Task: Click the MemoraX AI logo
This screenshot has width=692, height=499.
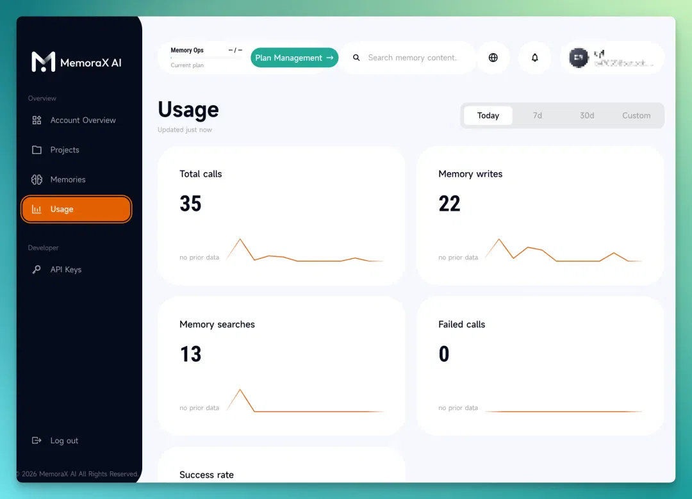Action: [76, 61]
